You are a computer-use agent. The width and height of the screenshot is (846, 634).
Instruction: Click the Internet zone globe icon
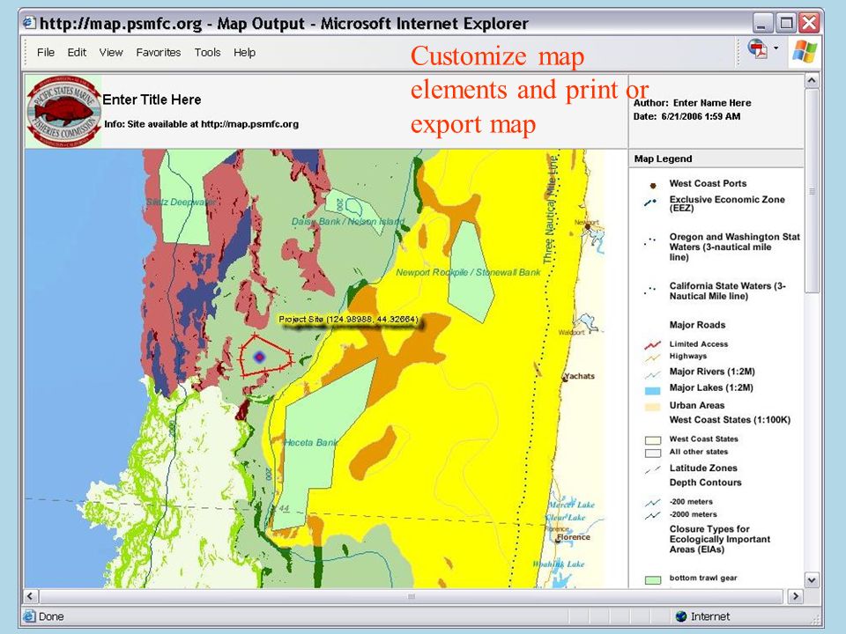pos(681,616)
